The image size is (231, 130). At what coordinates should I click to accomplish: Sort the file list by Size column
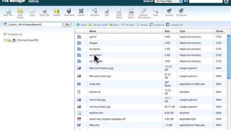click(x=167, y=31)
